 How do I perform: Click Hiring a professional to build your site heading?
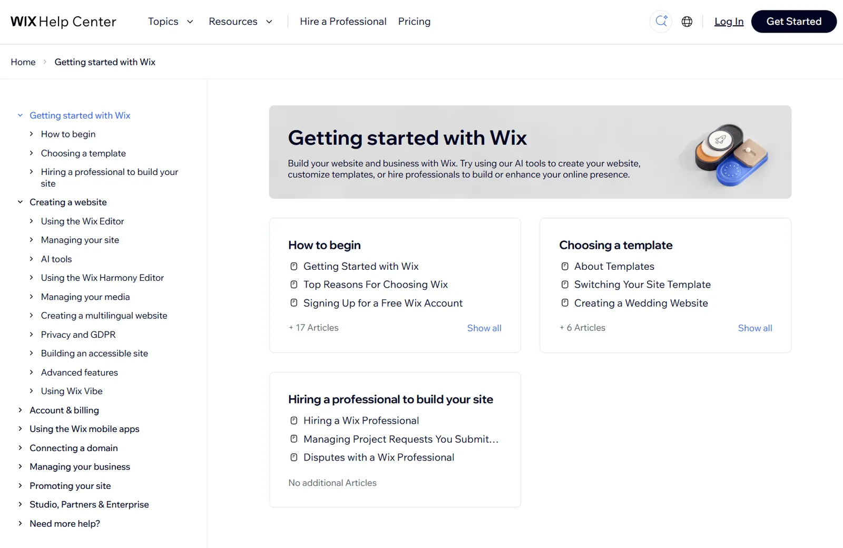point(390,399)
